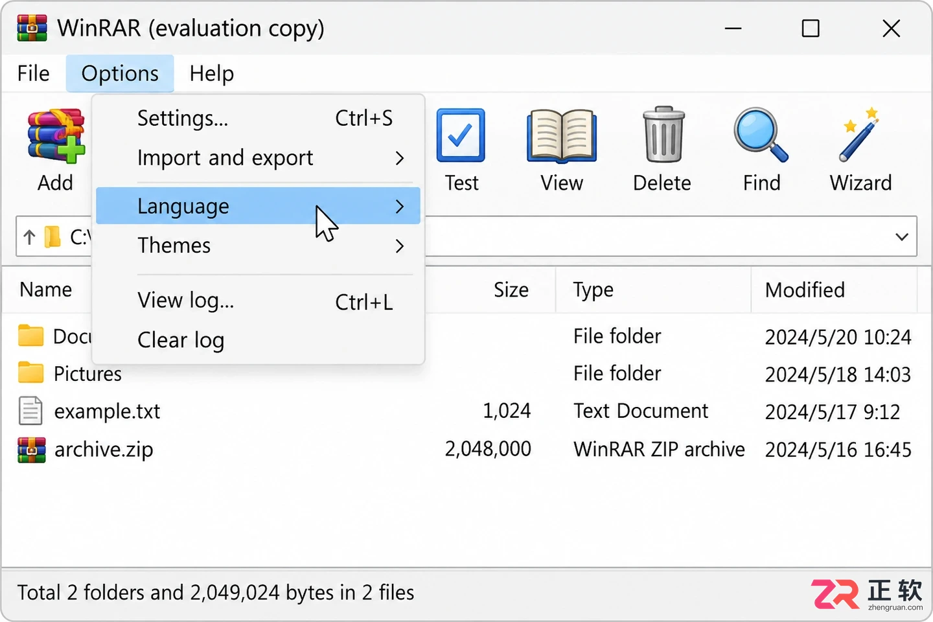The width and height of the screenshot is (933, 622).
Task: Expand the Import and export submenu
Action: 258,158
